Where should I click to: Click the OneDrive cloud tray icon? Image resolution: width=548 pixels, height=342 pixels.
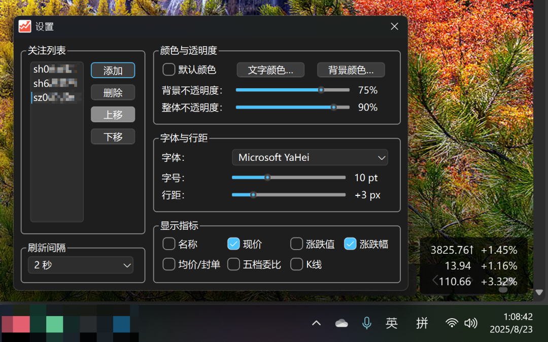341,323
